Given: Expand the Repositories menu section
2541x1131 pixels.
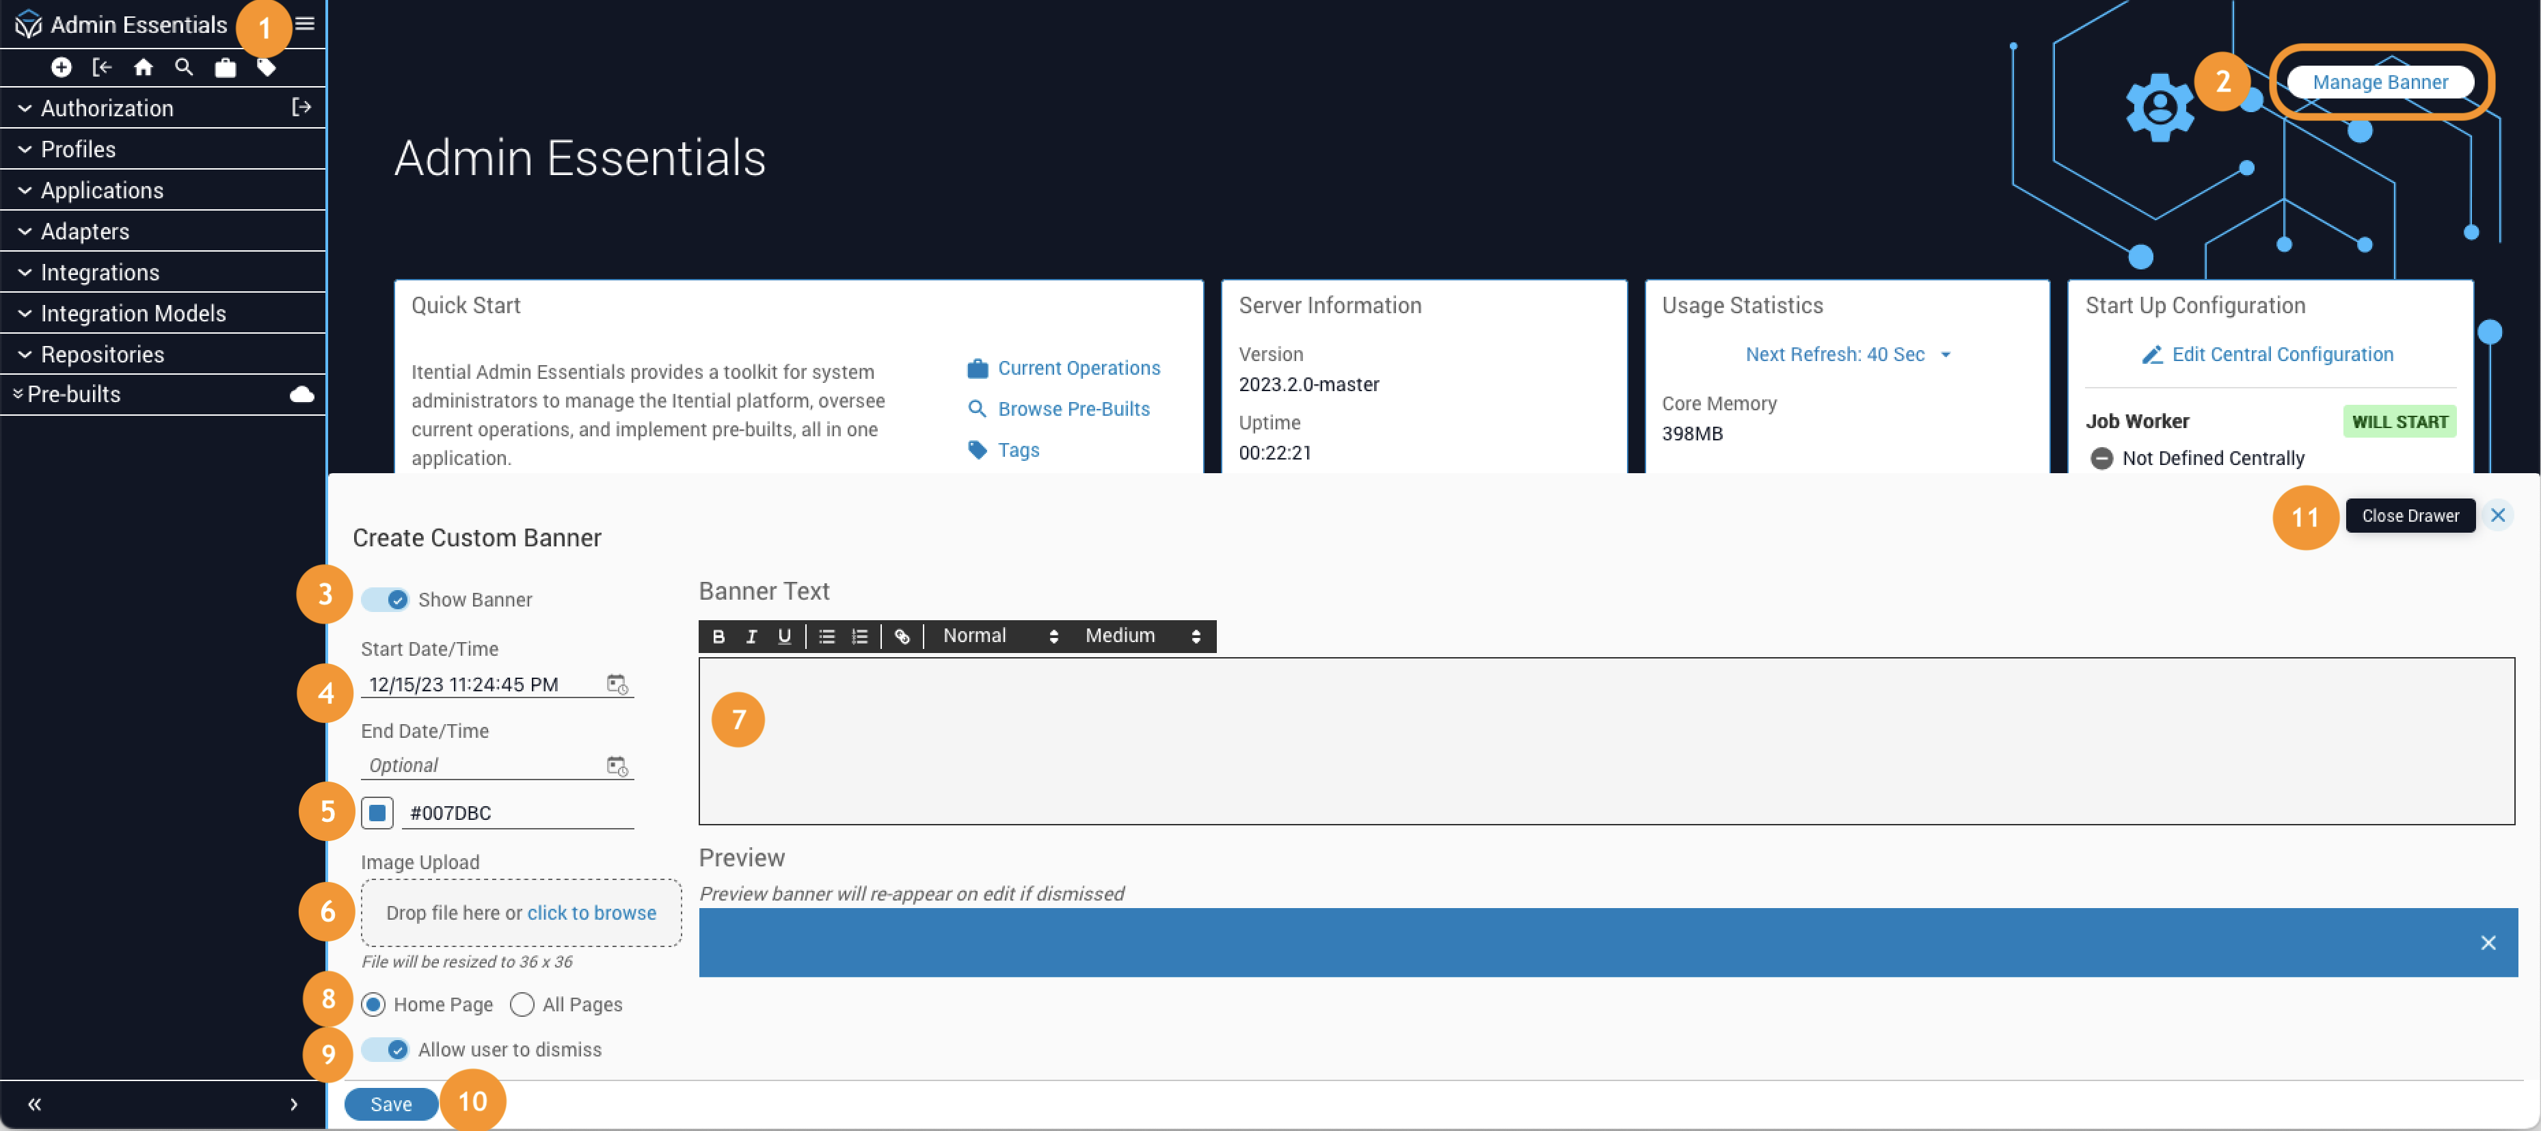Looking at the screenshot, I should pyautogui.click(x=103, y=354).
